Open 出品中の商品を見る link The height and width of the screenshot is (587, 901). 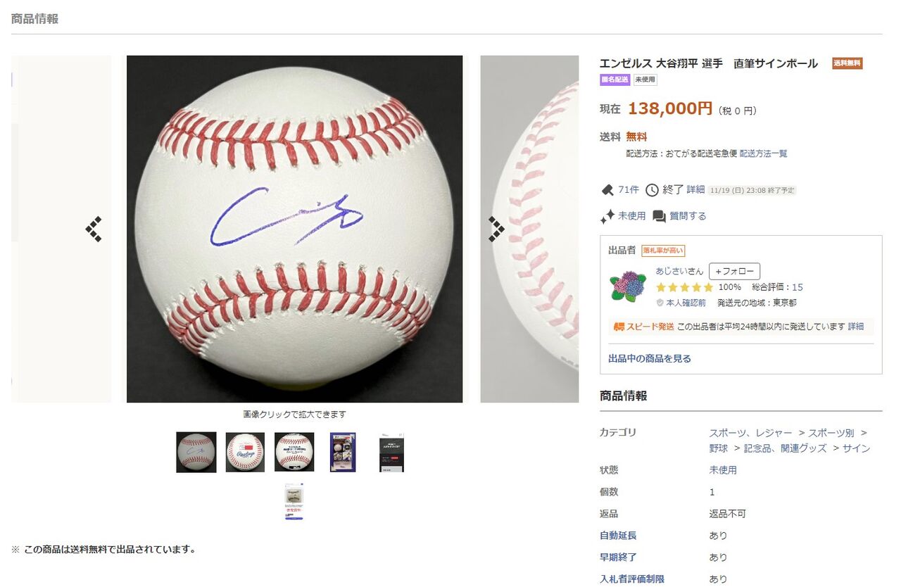coord(650,358)
